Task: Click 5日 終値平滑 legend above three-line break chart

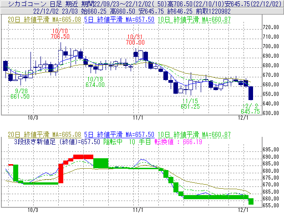Action: [119, 135]
